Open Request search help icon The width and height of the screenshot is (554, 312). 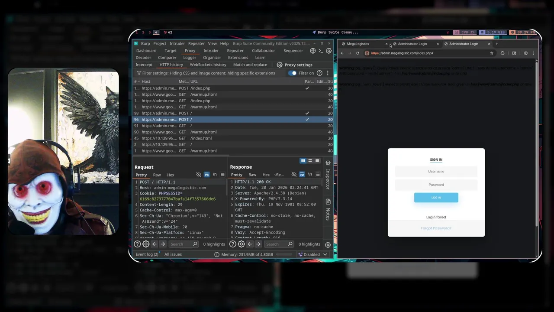point(137,244)
